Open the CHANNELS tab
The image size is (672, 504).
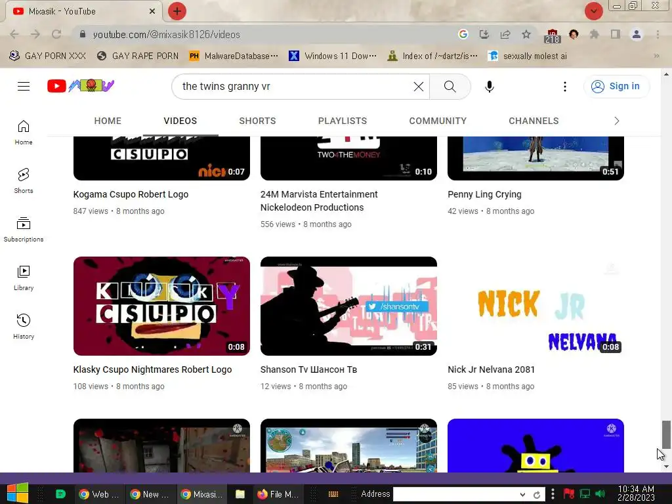point(534,121)
